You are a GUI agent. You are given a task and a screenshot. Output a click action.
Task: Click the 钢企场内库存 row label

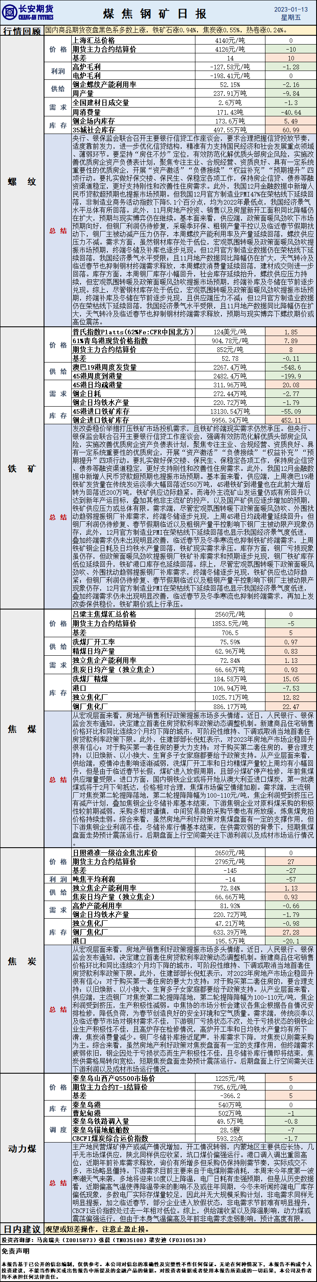tap(94, 121)
